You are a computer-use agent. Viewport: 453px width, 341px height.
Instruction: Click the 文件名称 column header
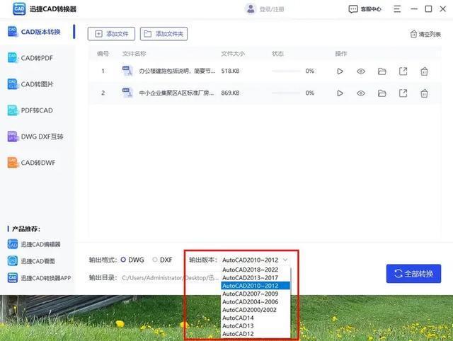134,54
